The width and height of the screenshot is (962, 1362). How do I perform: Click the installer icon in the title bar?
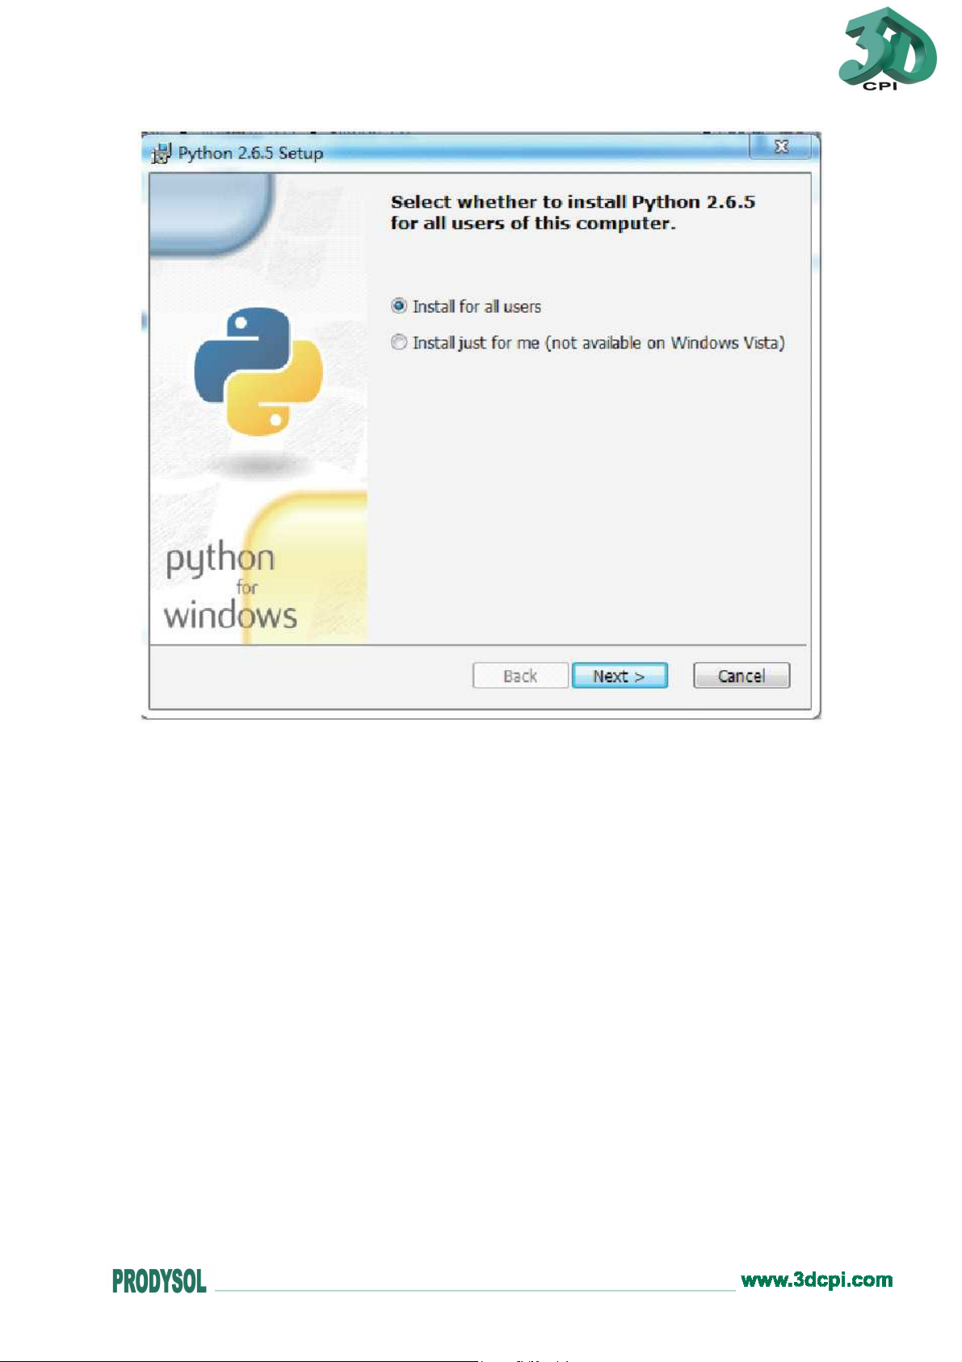(162, 153)
